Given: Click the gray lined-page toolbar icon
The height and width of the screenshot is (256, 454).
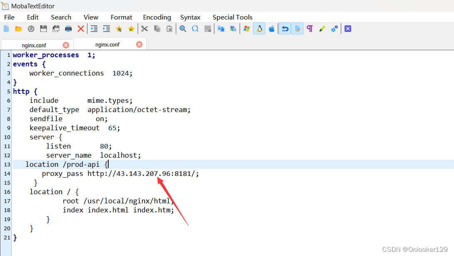Looking at the screenshot, I should [208, 29].
